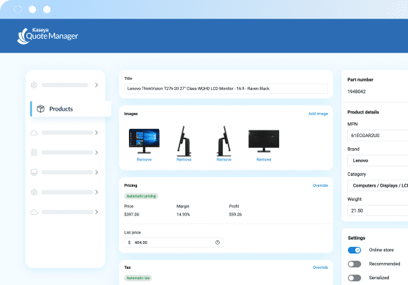Click the Kaseya Quote Manager logo

click(48, 36)
